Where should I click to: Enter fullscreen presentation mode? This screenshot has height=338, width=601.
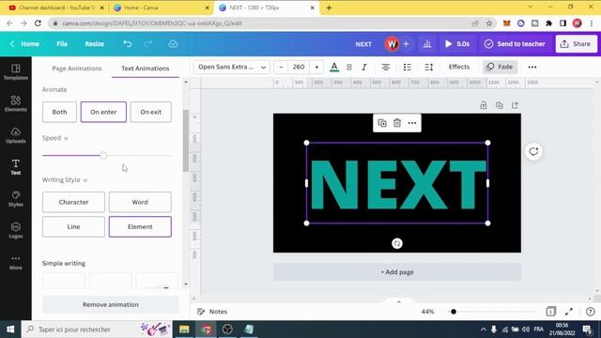(x=569, y=312)
